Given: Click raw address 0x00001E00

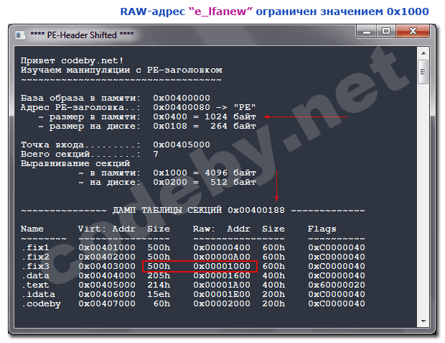Looking at the screenshot, I should [x=222, y=294].
